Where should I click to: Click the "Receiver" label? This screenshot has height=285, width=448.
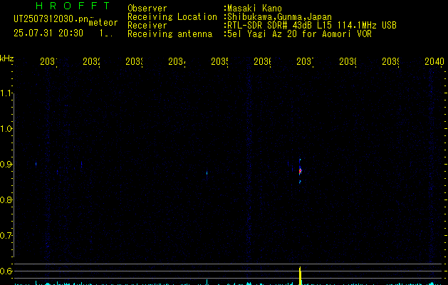click(x=147, y=26)
